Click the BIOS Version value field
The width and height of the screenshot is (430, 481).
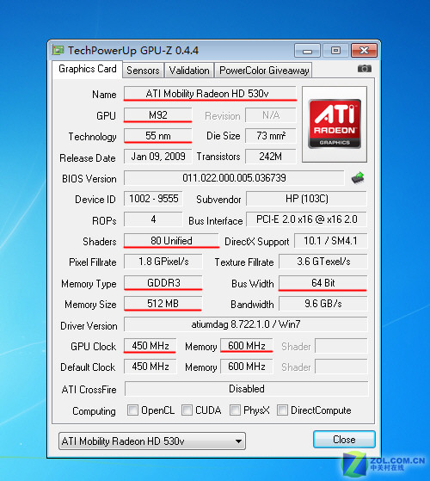point(234,178)
